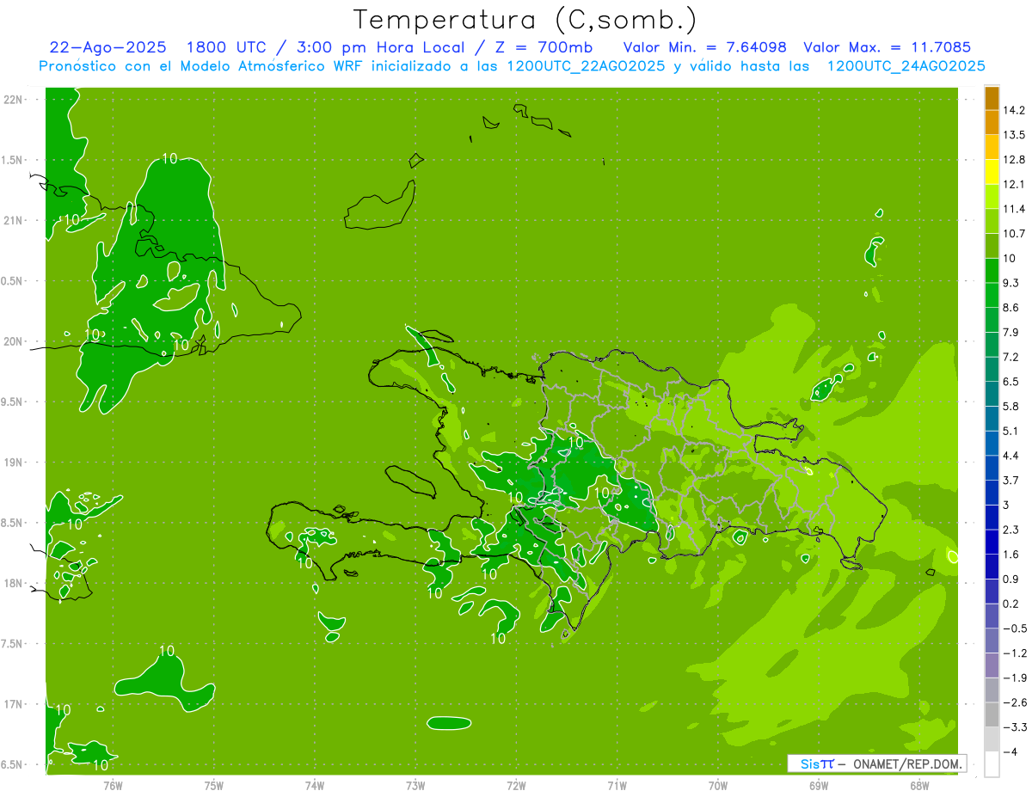The image size is (1032, 797).
Task: Click the "3.7" color scale label
Action: pos(1011,481)
